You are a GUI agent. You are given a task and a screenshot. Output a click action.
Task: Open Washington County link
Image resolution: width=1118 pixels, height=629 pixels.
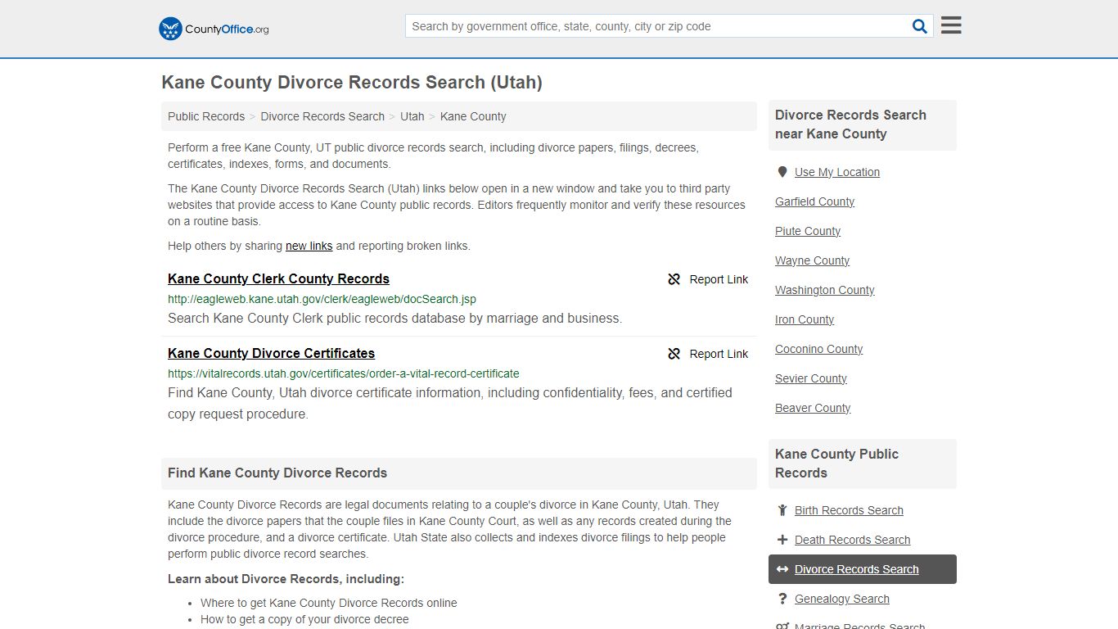coord(825,290)
